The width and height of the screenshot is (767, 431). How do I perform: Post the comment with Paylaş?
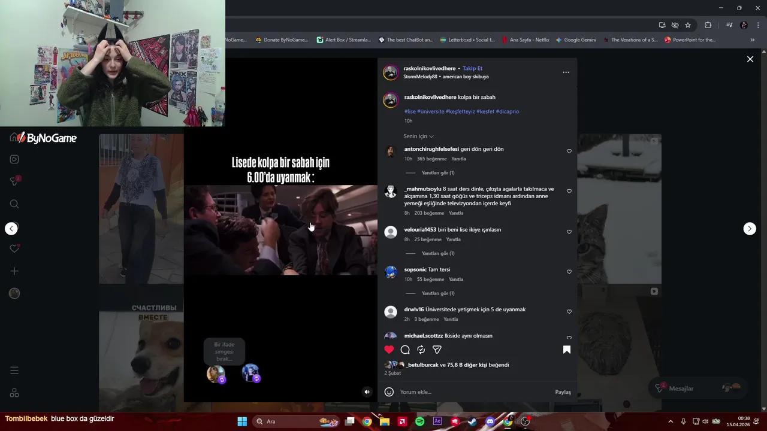click(563, 392)
